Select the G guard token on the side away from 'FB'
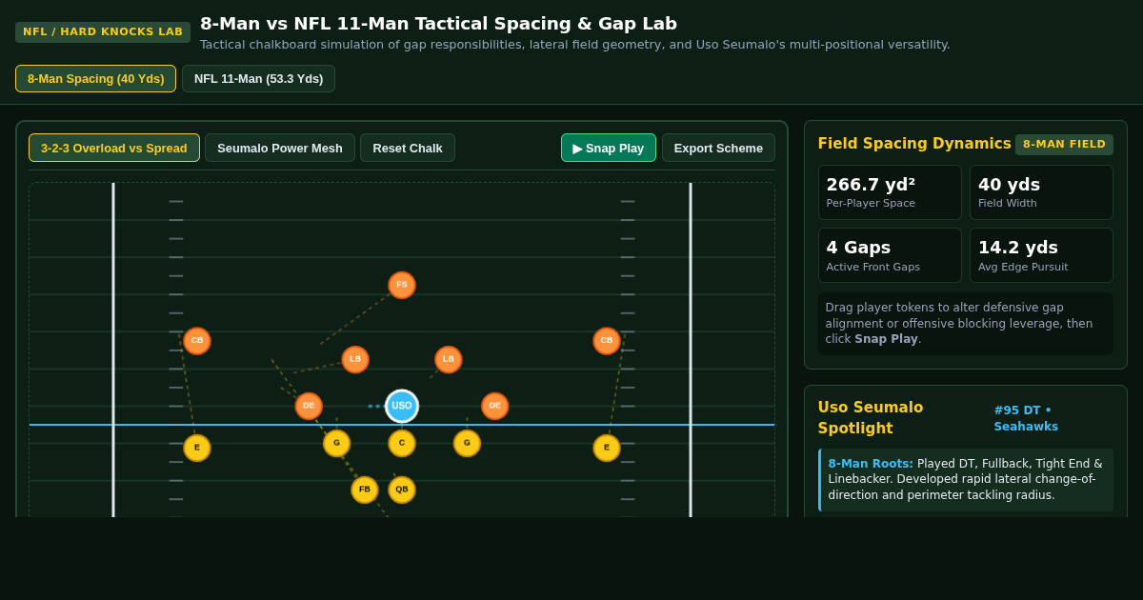The height and width of the screenshot is (600, 1143). pos(467,443)
